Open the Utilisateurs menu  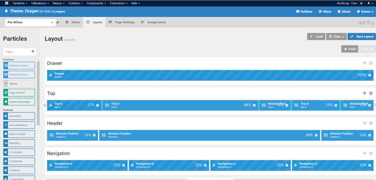40,3
